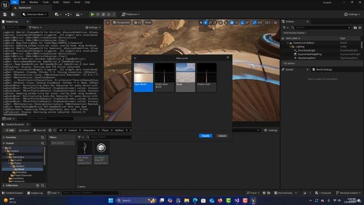Open the Outliner settings gear icon

coord(360,28)
